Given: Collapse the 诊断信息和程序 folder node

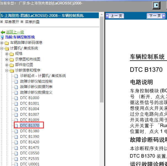Looking at the screenshot, I should click(7, 70).
